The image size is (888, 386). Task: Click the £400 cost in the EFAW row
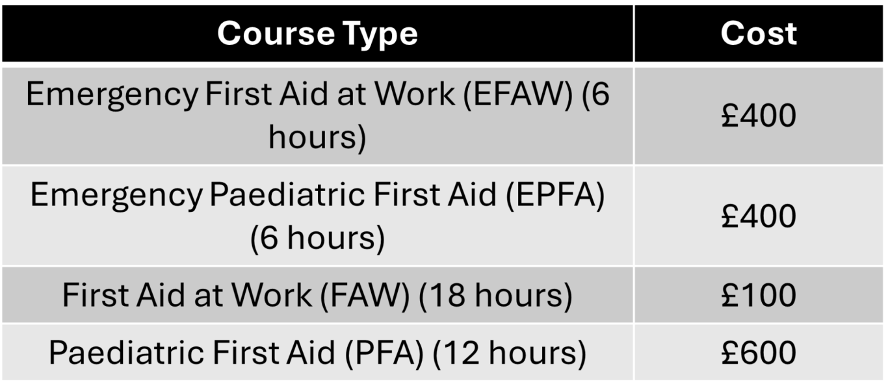pos(759,116)
